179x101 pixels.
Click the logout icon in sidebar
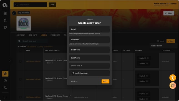click(x=5, y=97)
